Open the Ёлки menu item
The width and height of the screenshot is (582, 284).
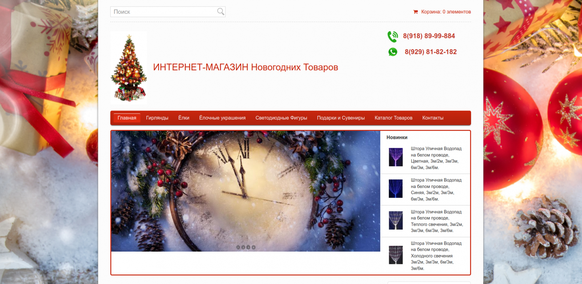184,118
